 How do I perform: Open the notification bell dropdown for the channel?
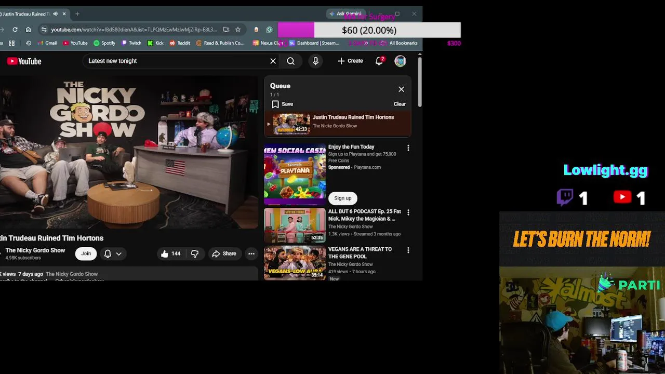point(113,253)
